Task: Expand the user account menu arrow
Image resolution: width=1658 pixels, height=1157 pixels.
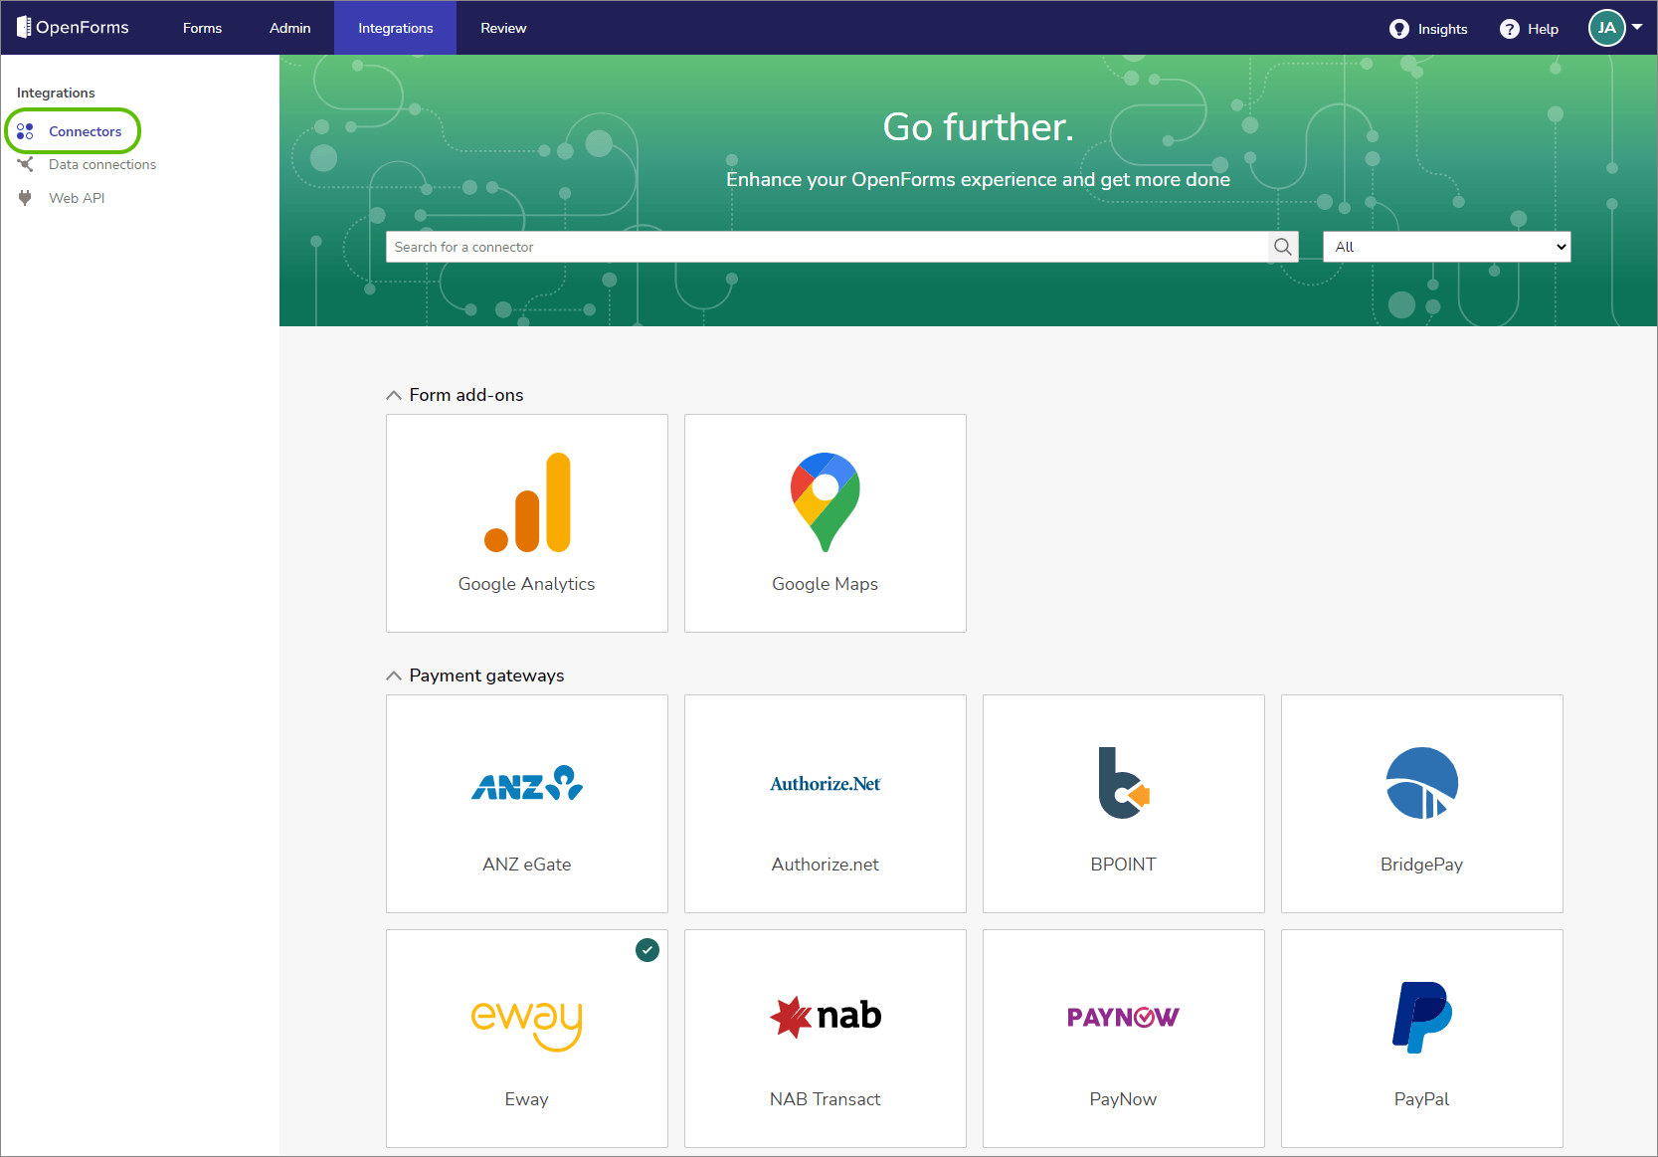Action: 1637,28
